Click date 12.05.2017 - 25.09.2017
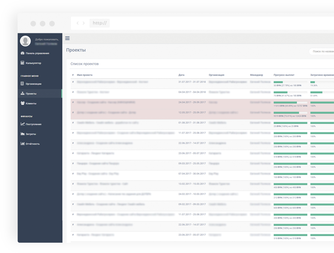Viewport: 334px width, 253px height. click(x=192, y=112)
